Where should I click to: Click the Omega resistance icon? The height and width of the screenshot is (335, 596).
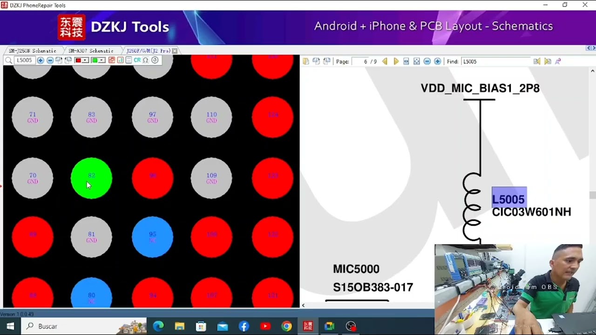pos(146,60)
